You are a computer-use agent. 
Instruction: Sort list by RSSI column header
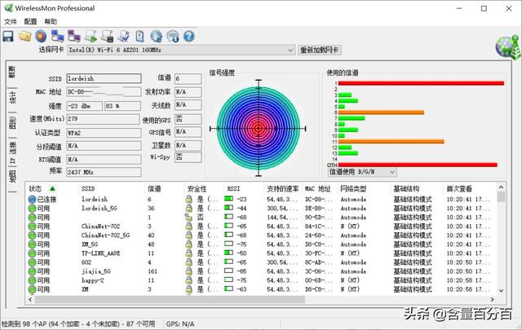233,188
